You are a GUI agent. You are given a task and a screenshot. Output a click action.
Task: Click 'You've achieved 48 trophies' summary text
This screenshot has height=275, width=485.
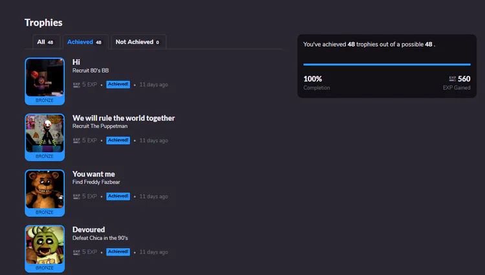coord(369,45)
